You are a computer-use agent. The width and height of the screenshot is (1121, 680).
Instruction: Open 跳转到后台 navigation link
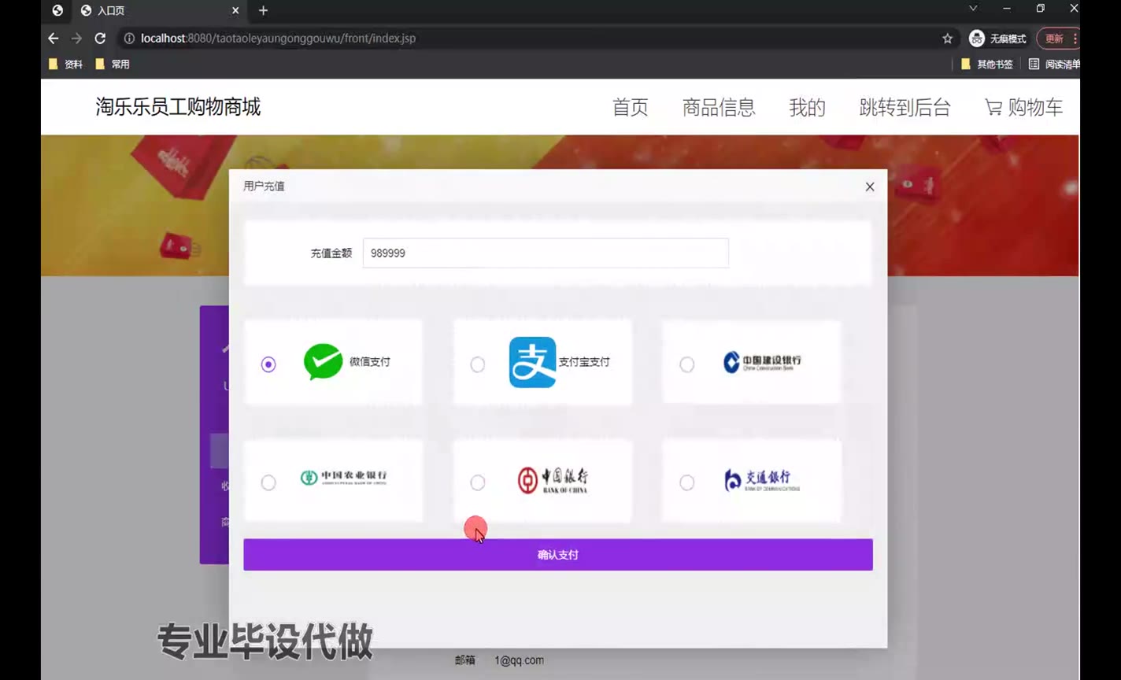[x=905, y=108]
